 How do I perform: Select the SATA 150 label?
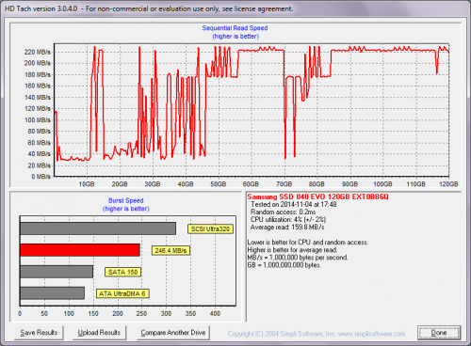(x=122, y=272)
